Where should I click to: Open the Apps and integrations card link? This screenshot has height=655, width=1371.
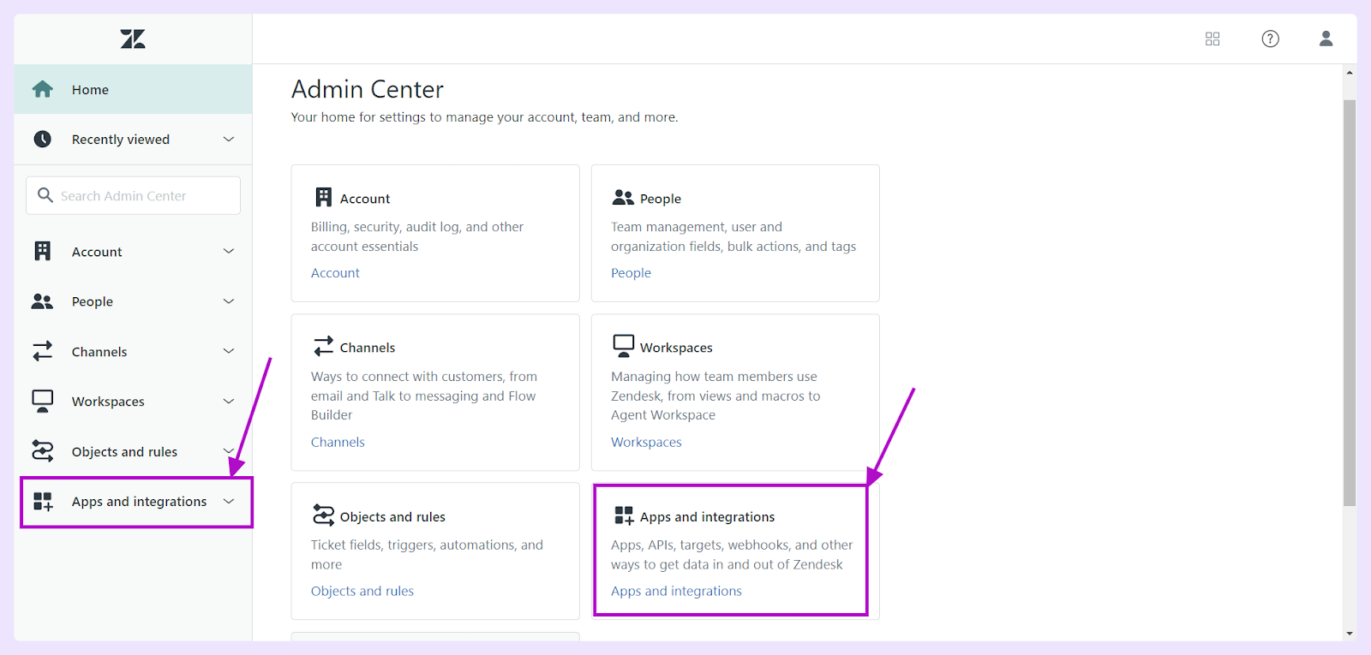coord(676,591)
